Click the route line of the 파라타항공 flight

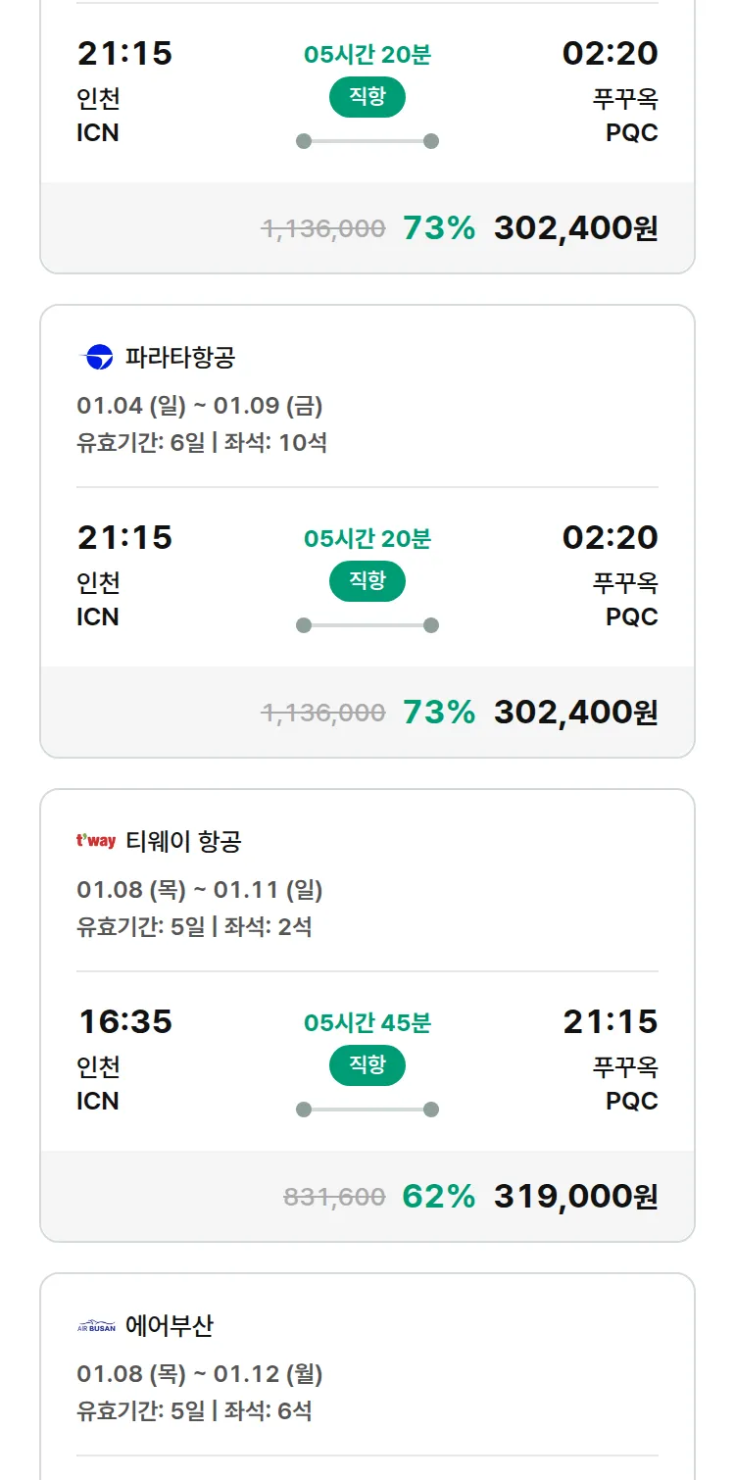coord(367,625)
